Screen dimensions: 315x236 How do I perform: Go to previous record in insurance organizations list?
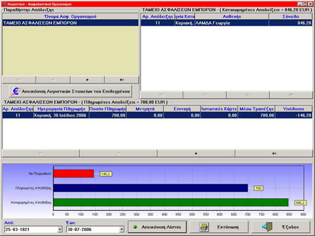click(53, 80)
